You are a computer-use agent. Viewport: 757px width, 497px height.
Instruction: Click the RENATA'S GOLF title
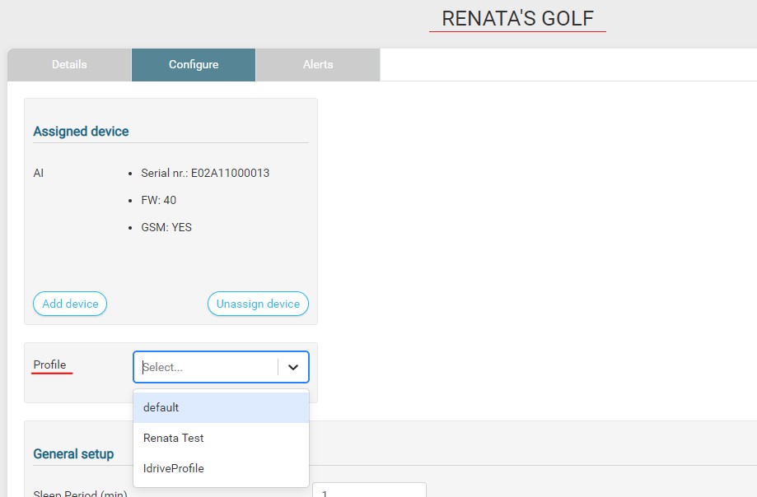pos(517,18)
